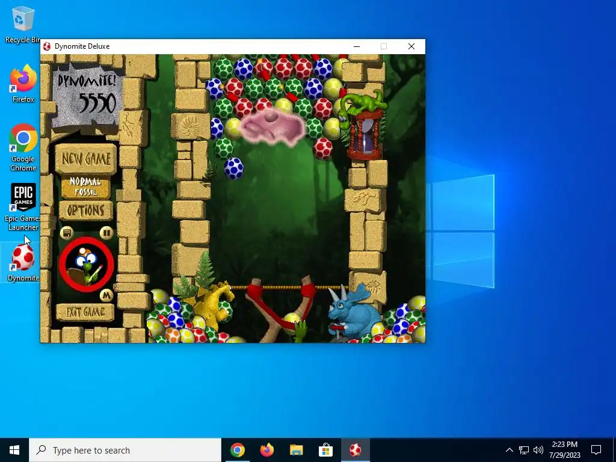Click the pink fossil blob in the egg cluster
The height and width of the screenshot is (462, 616).
[272, 126]
